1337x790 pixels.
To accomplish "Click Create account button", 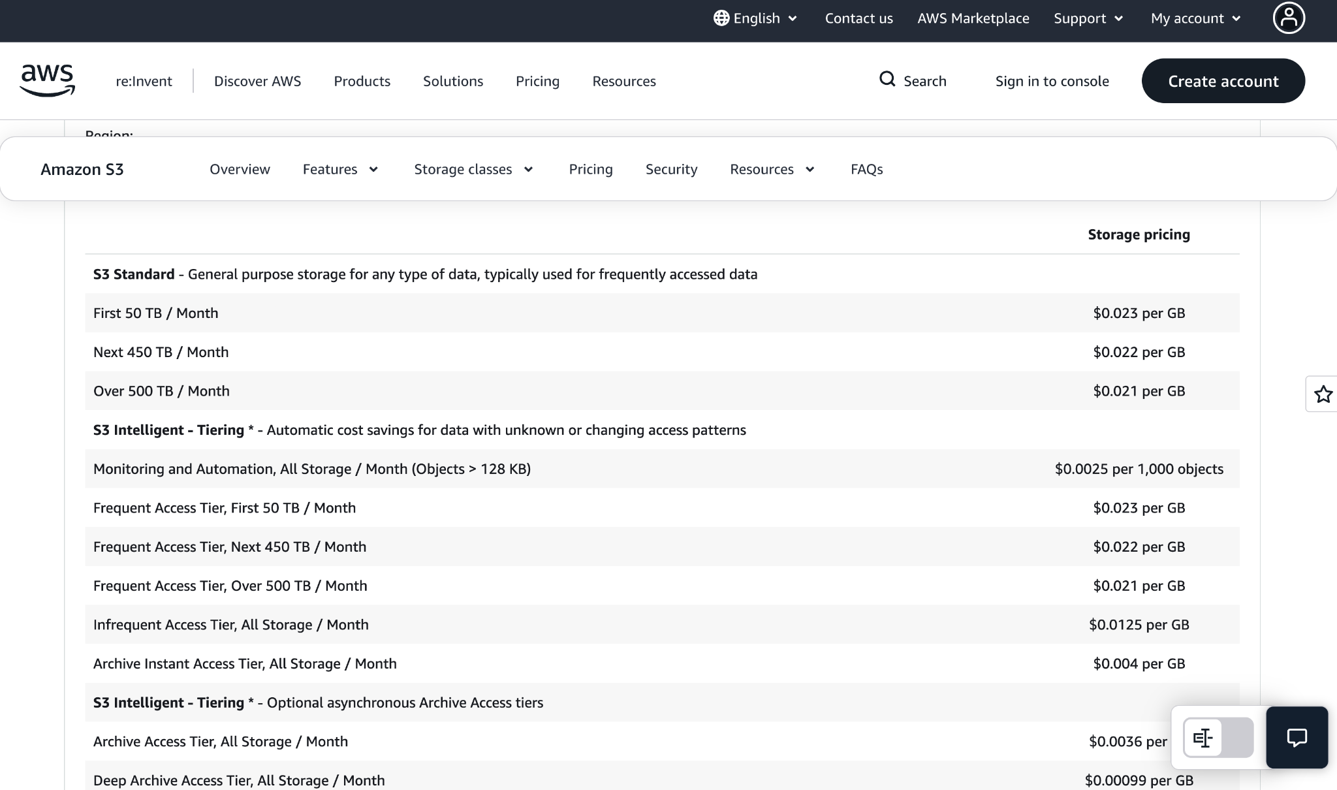I will pos(1223,81).
